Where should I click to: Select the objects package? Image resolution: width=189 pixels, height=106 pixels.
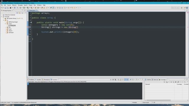click(9, 31)
